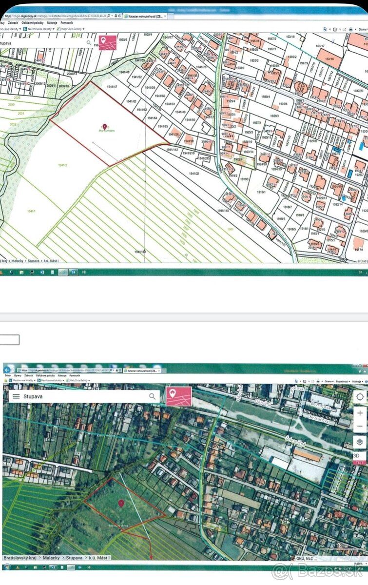The width and height of the screenshot is (368, 585).
Task: Click the browser back arrow in lower window
Action: [7, 370]
